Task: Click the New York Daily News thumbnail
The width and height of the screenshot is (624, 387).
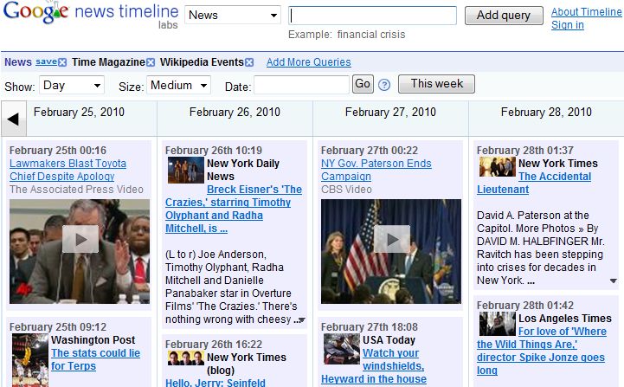Action: [x=185, y=170]
